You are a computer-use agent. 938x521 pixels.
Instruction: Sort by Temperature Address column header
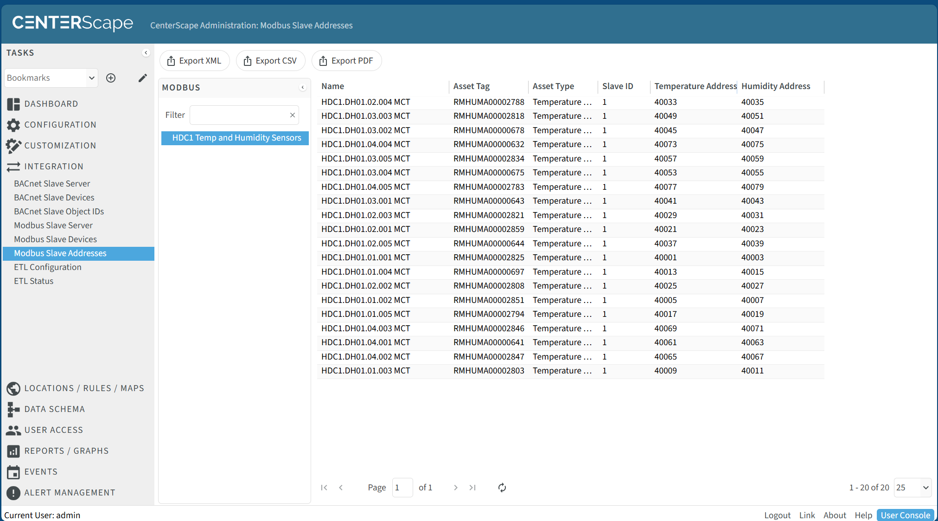click(695, 86)
